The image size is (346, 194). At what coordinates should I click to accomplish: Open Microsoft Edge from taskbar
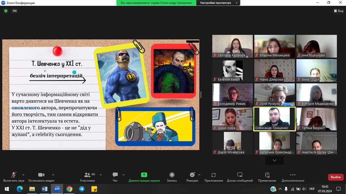[x=20, y=189]
